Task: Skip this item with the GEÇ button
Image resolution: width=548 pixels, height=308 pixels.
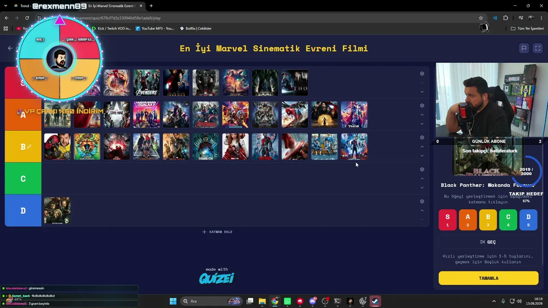Action: (x=488, y=242)
